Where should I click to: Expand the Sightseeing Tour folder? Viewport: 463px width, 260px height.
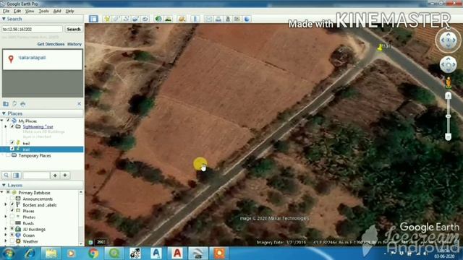(6, 126)
